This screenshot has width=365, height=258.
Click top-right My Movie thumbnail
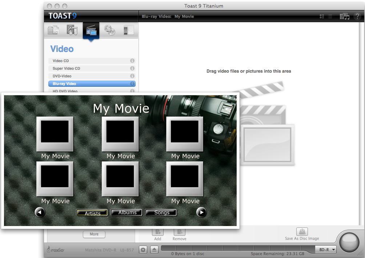click(x=185, y=134)
